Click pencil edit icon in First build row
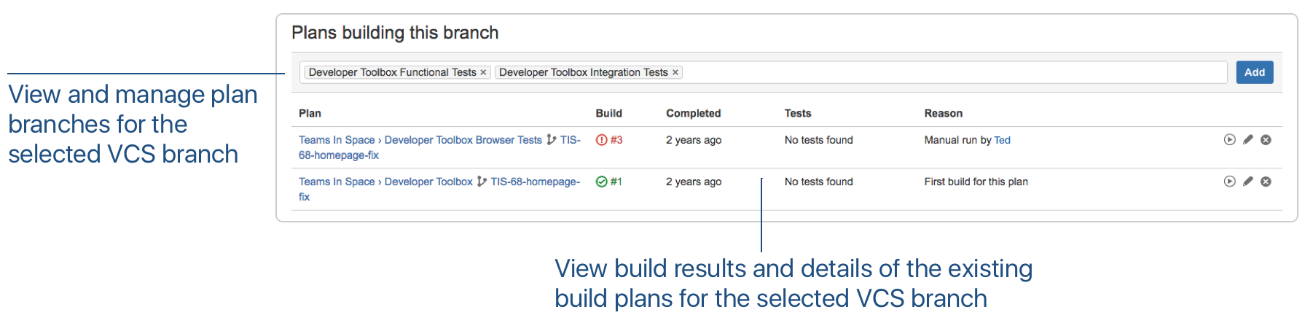 [x=1248, y=182]
